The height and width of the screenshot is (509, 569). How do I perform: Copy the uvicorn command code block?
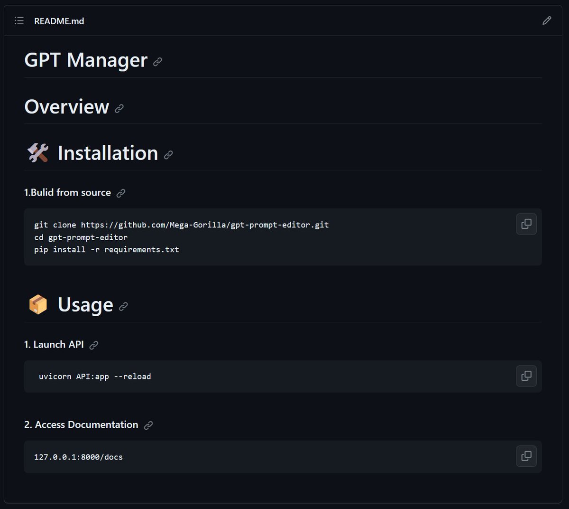pyautogui.click(x=526, y=376)
